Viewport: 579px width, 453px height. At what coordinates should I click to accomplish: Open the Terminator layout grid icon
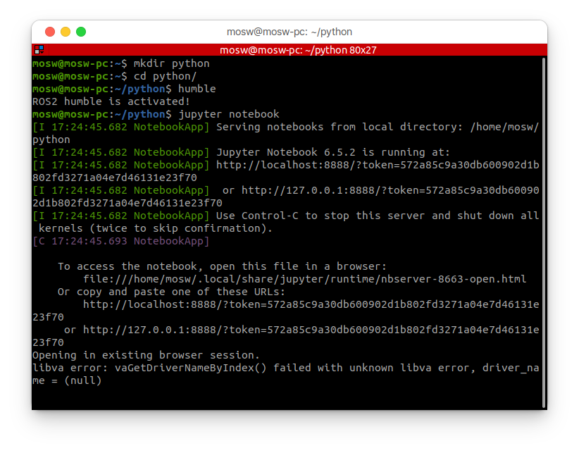(39, 49)
